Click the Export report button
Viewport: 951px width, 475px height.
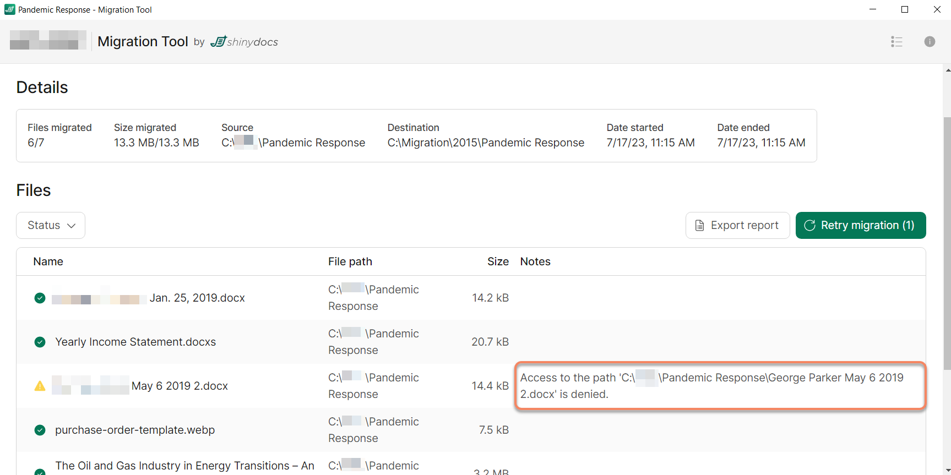737,225
